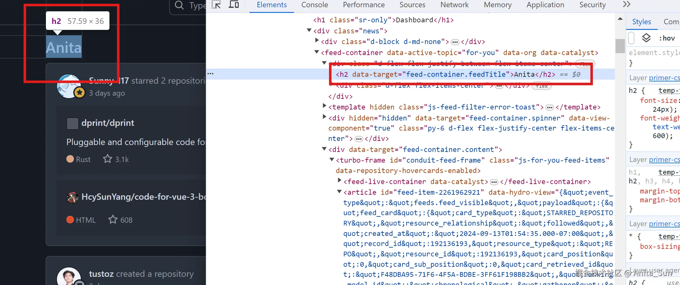Click the ellipsis in the feed-live-container node
The height and width of the screenshot is (285, 680).
[x=494, y=182]
